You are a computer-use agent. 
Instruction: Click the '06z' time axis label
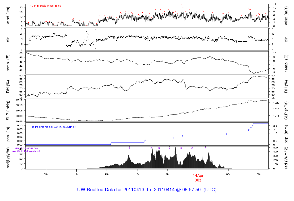(x=259, y=174)
